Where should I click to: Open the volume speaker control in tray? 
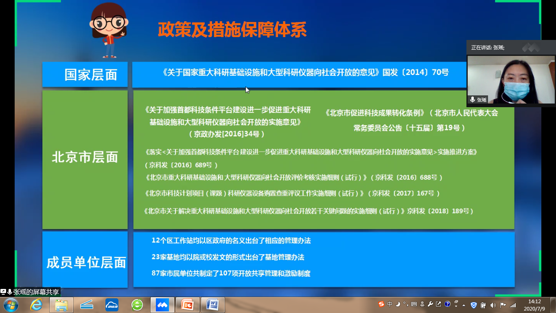493,305
